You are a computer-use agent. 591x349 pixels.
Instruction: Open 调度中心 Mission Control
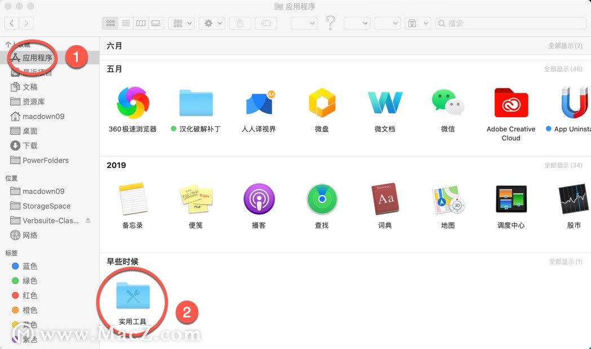tap(511, 199)
